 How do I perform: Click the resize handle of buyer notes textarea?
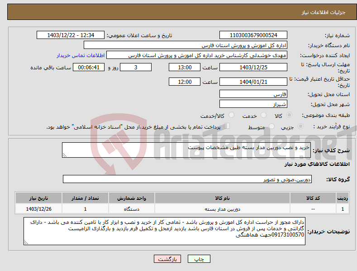coord(26,243)
